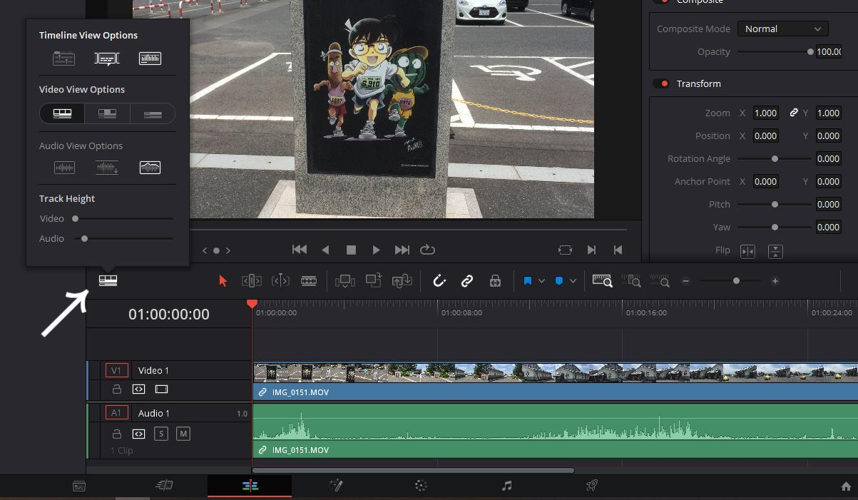The width and height of the screenshot is (858, 500).
Task: Go to first frame in viewer
Action: tap(300, 250)
